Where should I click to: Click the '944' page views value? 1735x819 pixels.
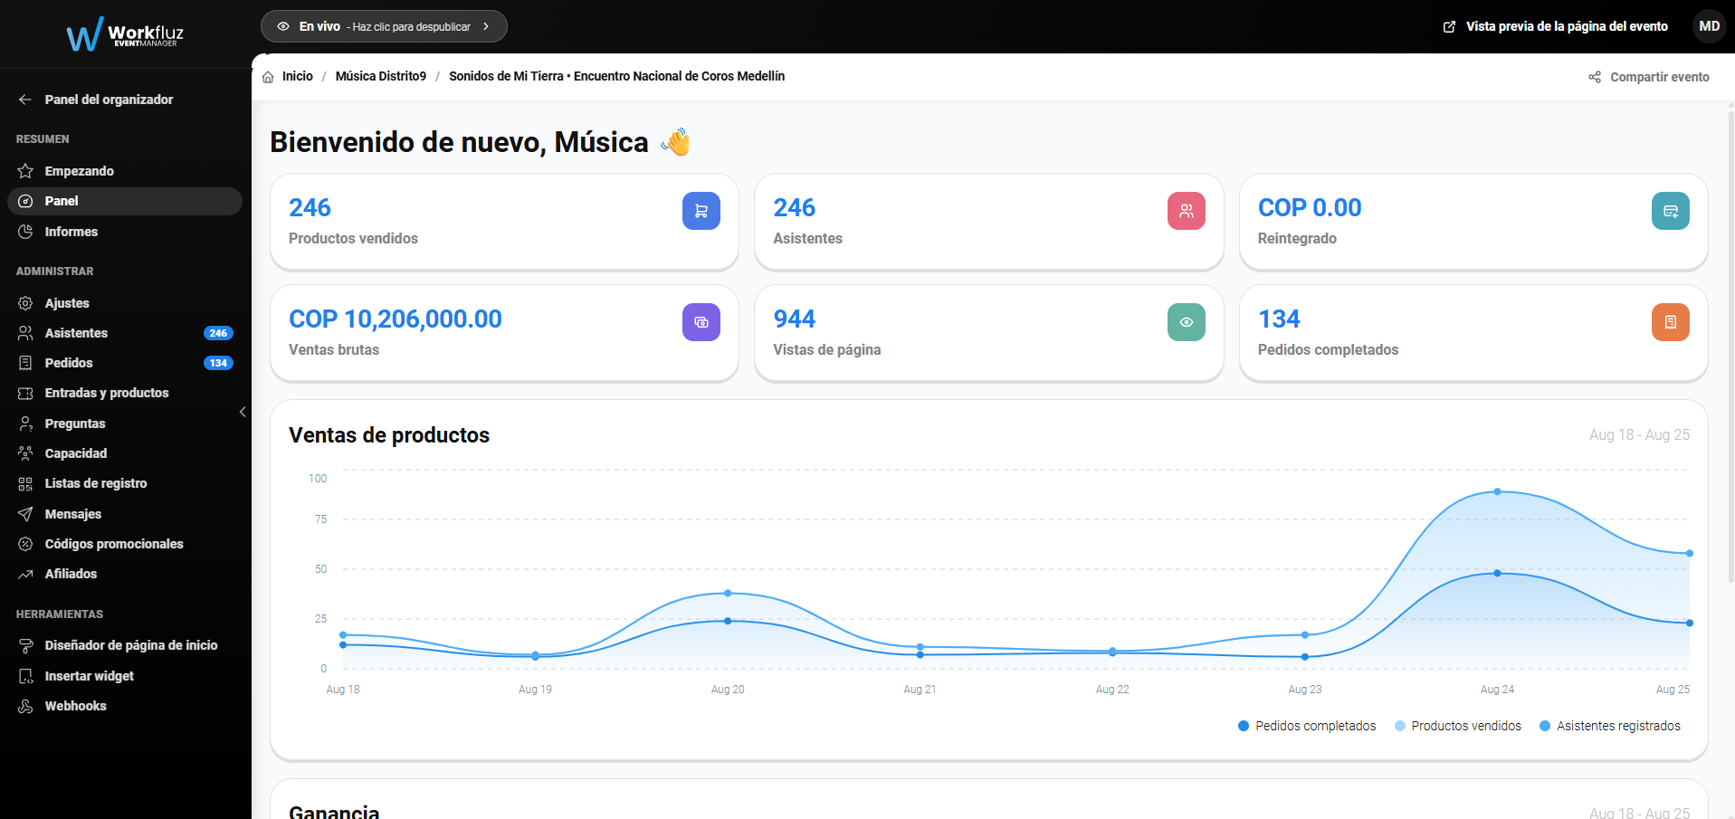(795, 319)
